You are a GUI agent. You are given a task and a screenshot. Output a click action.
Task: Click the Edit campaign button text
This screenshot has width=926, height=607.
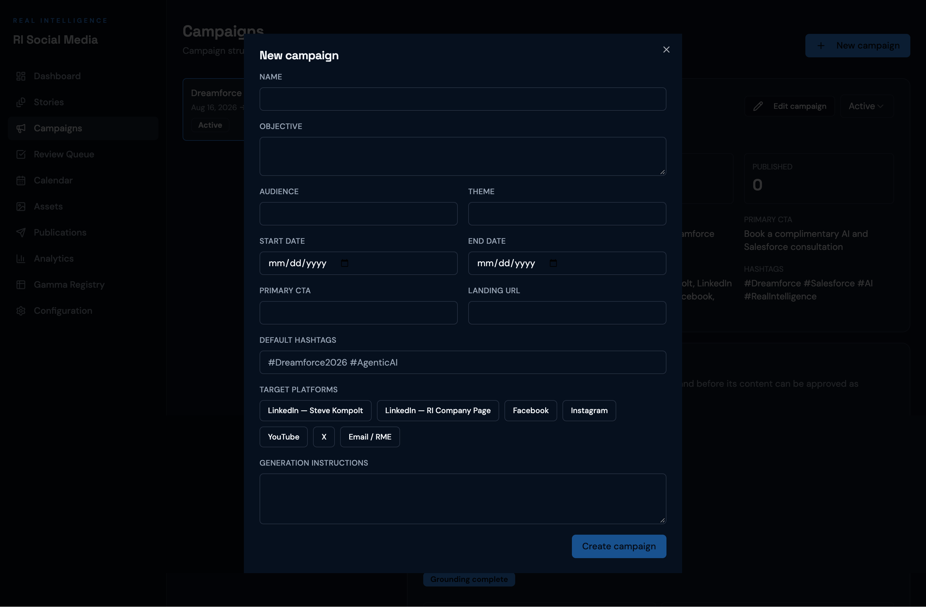point(799,106)
